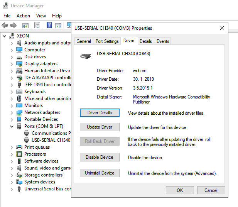The height and width of the screenshot is (207, 238).
Task: Collapse the Ports (COM & LPT) node
Action: [x=12, y=126]
